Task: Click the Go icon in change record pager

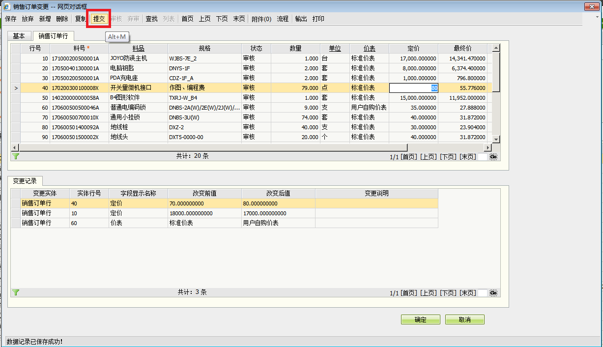Action: 493,293
